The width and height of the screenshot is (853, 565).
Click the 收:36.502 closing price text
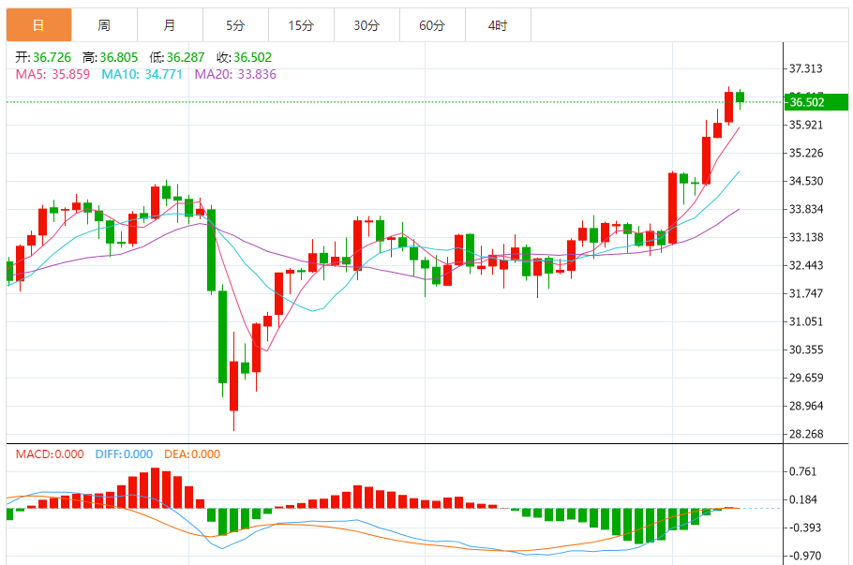click(x=244, y=57)
